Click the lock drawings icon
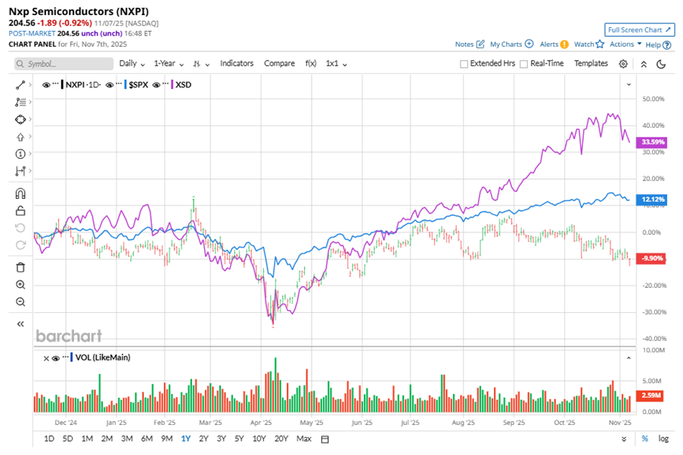The image size is (683, 455). click(20, 211)
